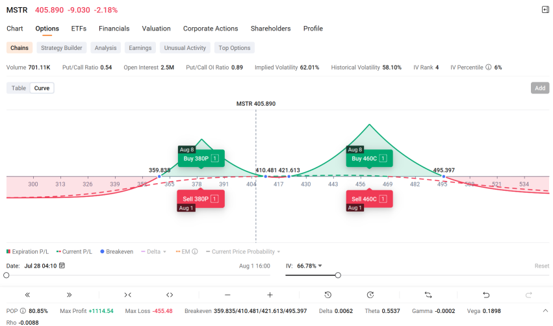Click the Theta 0.5537 value
The width and height of the screenshot is (553, 326).
click(x=391, y=311)
